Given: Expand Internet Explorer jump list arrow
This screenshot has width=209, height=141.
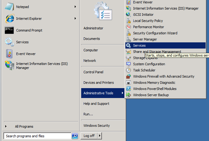Looking at the screenshot, I should click(x=75, y=19).
